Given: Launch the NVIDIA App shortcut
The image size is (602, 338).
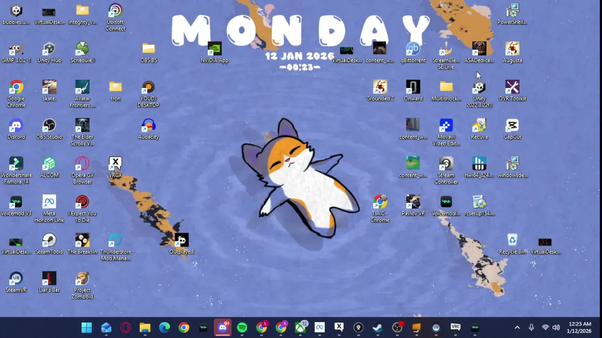Looking at the screenshot, I should tap(214, 52).
